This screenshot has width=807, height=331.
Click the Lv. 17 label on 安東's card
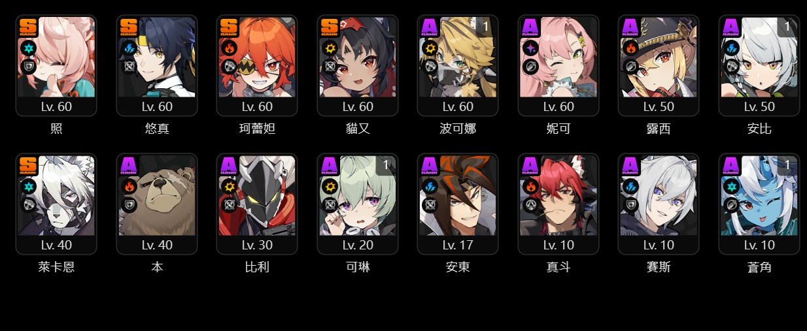(x=458, y=245)
